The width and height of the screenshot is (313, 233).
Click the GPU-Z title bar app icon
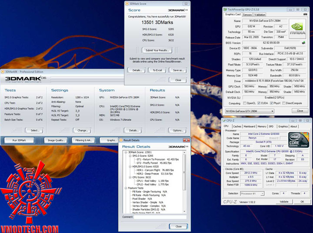pos(225,10)
